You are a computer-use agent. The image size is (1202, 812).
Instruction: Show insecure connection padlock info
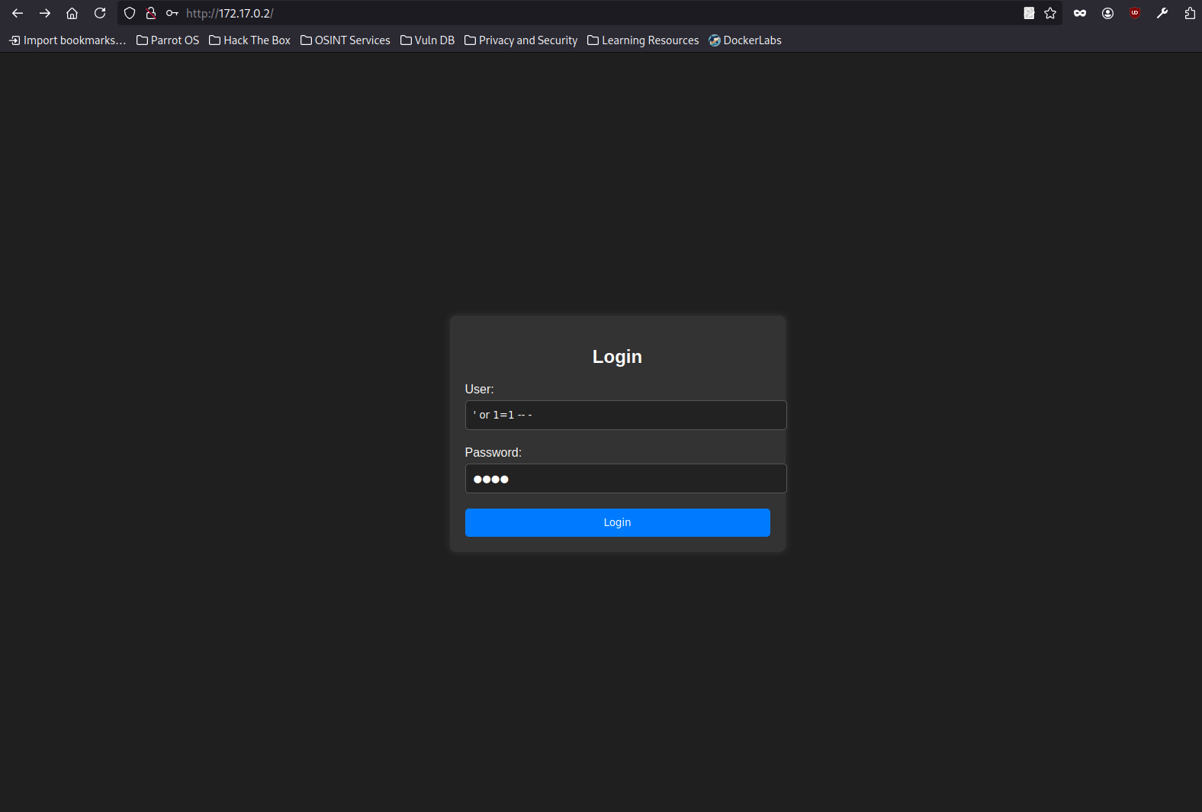click(151, 13)
